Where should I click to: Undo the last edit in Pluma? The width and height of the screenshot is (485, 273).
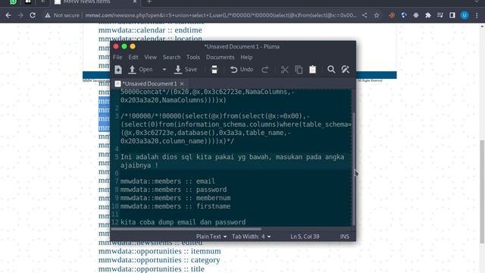click(x=242, y=70)
